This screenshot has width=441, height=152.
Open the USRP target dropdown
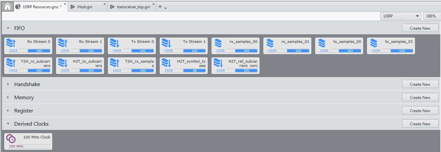(400, 16)
